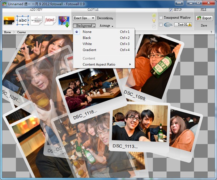Select Black background from menu
This screenshot has width=217, height=180.
click(x=87, y=38)
